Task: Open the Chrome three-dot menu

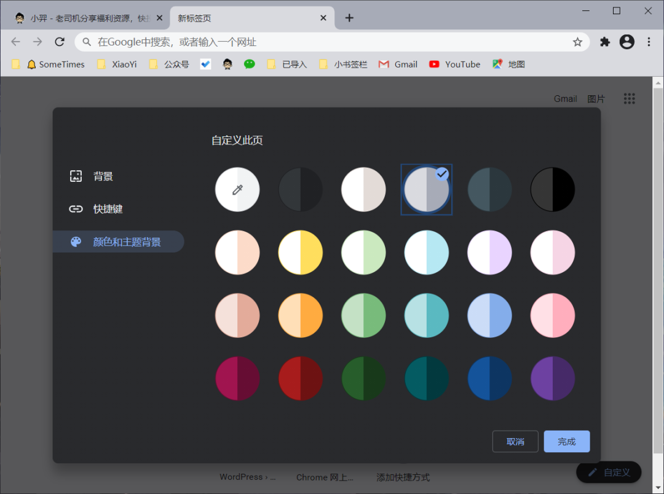Action: pos(649,41)
